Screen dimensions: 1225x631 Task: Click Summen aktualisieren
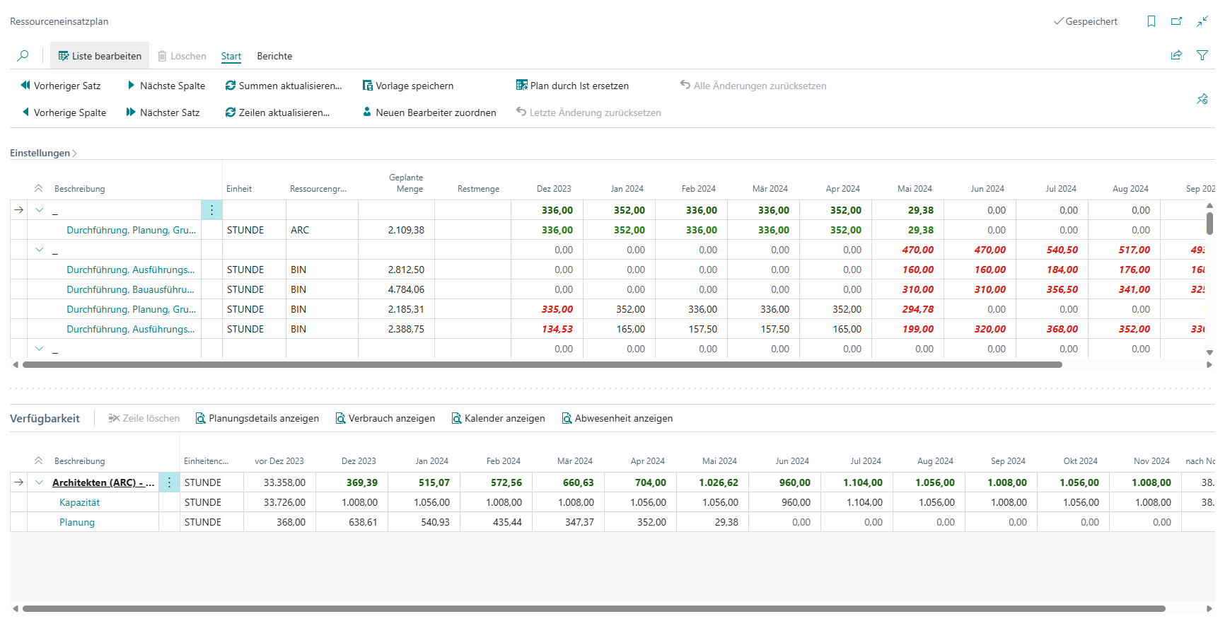click(x=284, y=86)
